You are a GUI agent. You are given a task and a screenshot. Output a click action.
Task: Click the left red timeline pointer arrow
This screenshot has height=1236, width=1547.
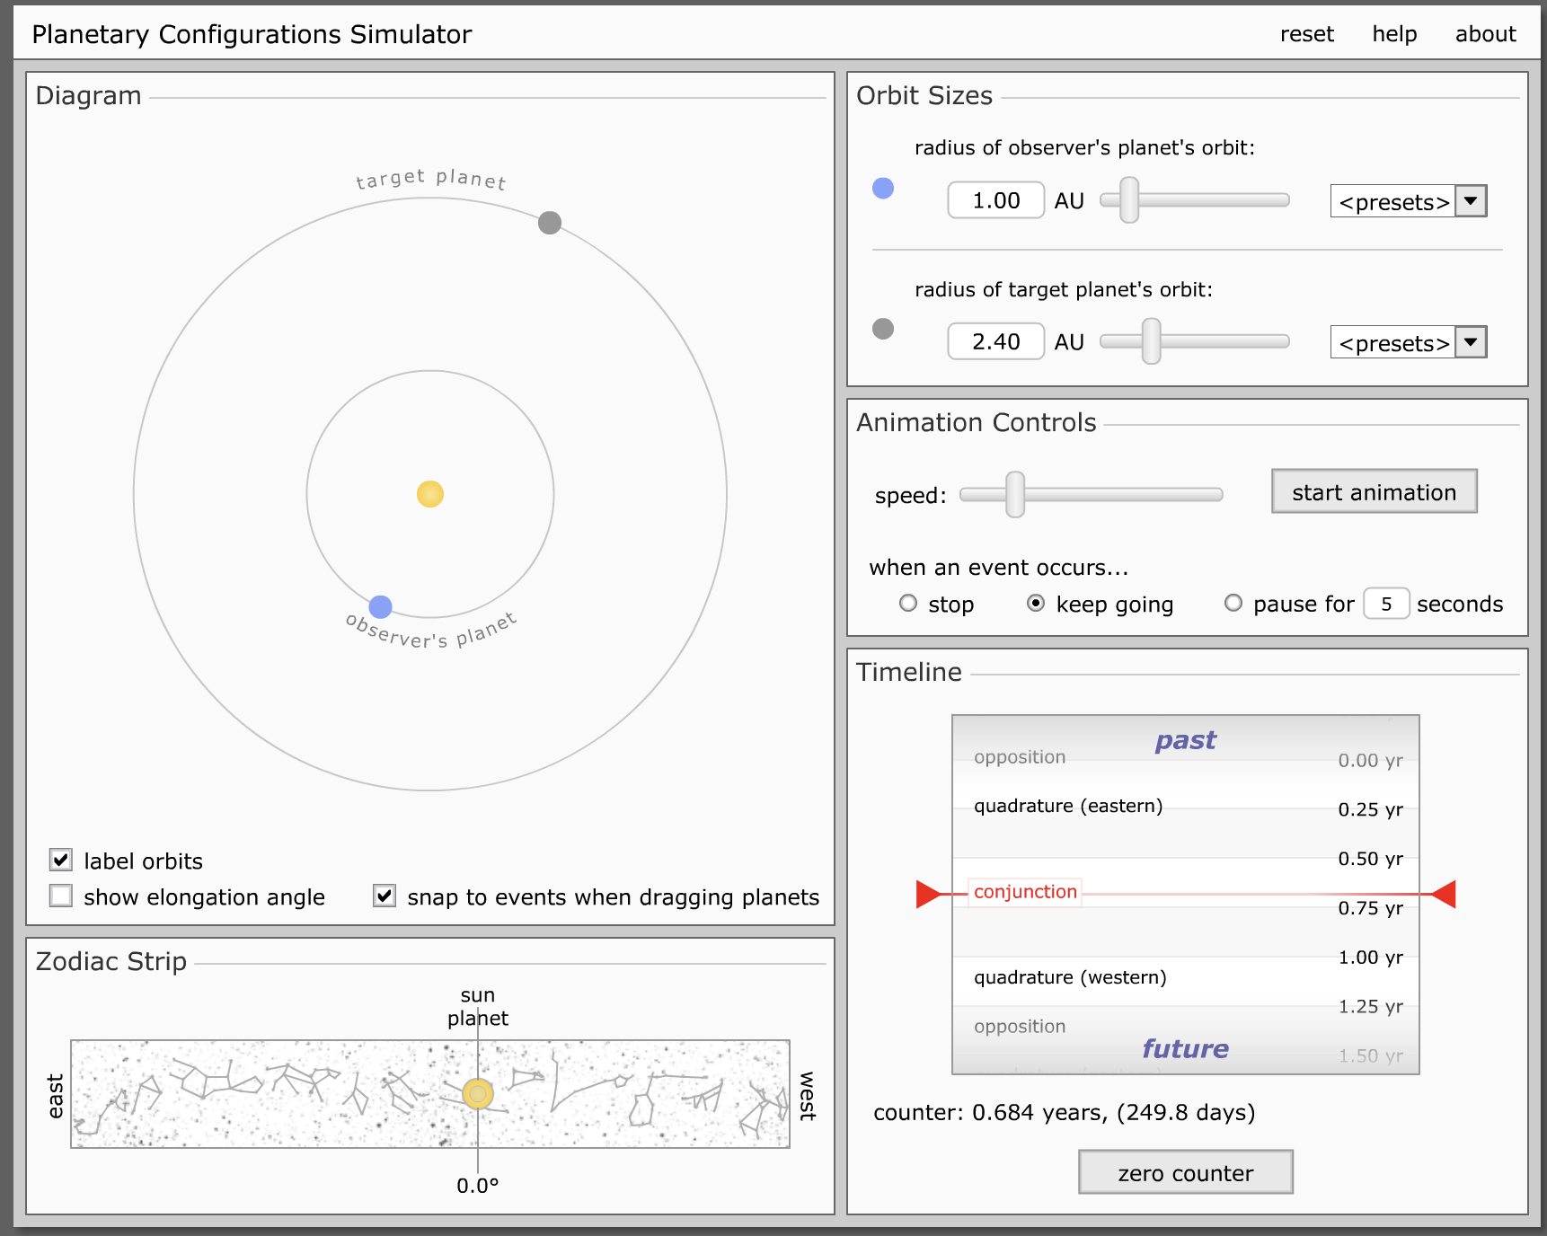[928, 895]
